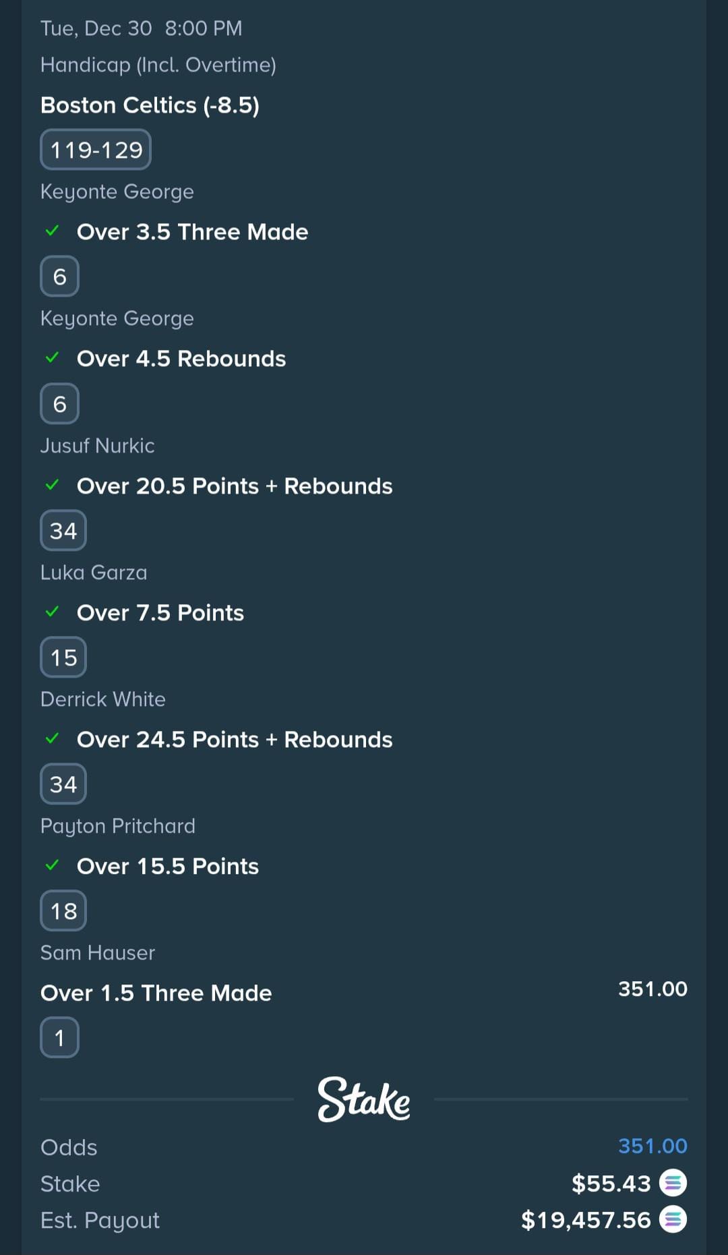Select the 15 result badge under Luka Garza

tap(63, 658)
